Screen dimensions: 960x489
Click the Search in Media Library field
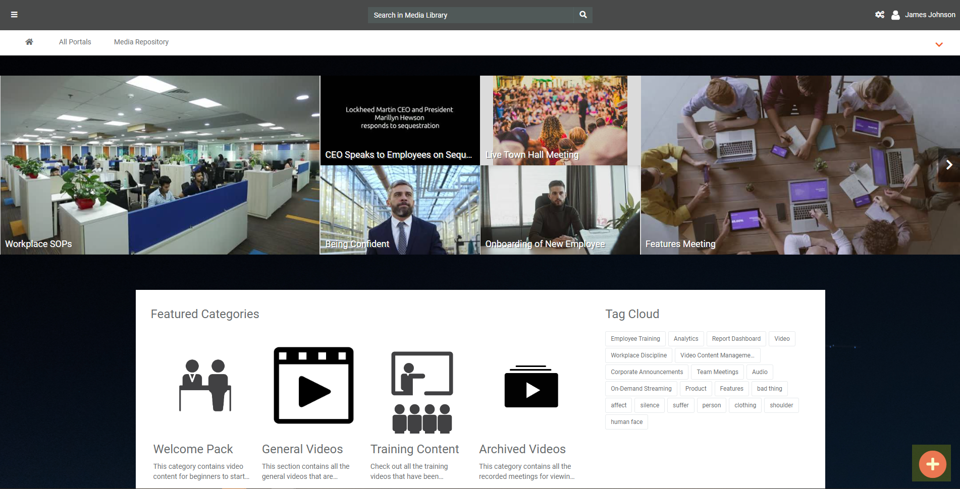pyautogui.click(x=470, y=15)
